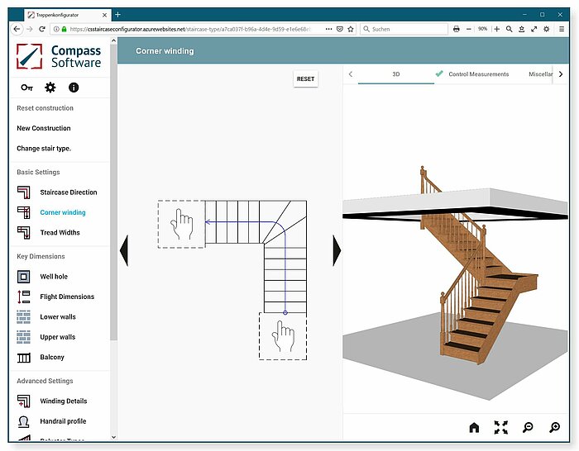The image size is (579, 451).
Task: Click the 90% zoom level indicator
Action: 482,29
